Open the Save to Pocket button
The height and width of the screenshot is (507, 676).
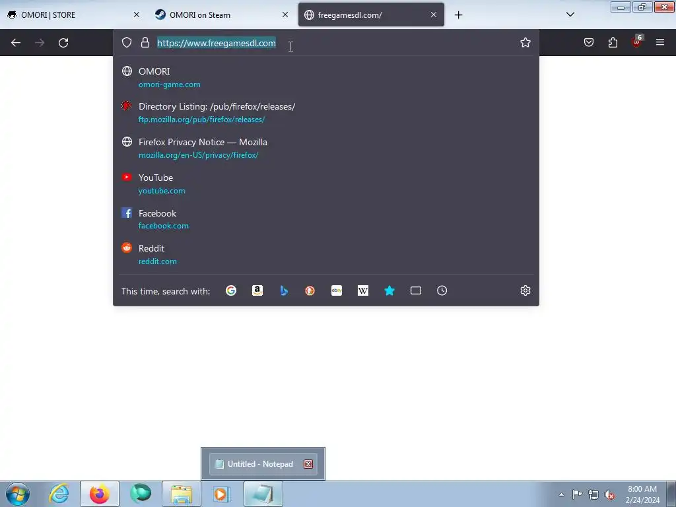tap(588, 42)
